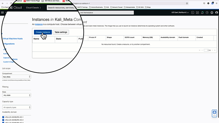
Task: Open Table settings
Action: tap(61, 32)
